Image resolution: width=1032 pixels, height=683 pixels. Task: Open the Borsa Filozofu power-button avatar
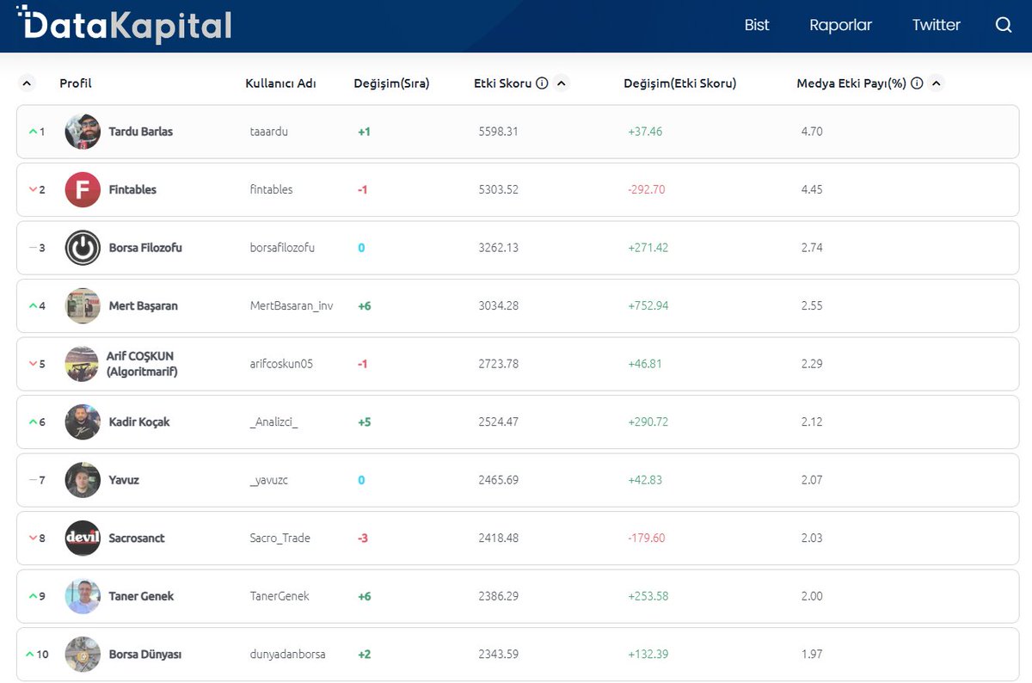[x=82, y=248]
